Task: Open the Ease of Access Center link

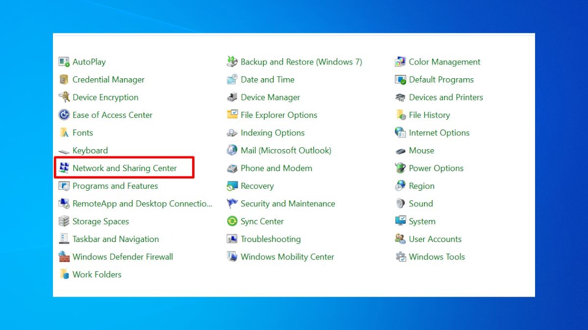Action: click(x=113, y=115)
